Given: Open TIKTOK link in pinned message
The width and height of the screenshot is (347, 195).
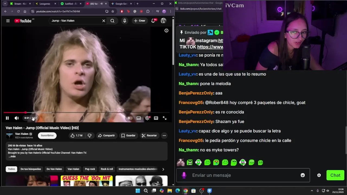Looking at the screenshot, I should tap(210, 47).
